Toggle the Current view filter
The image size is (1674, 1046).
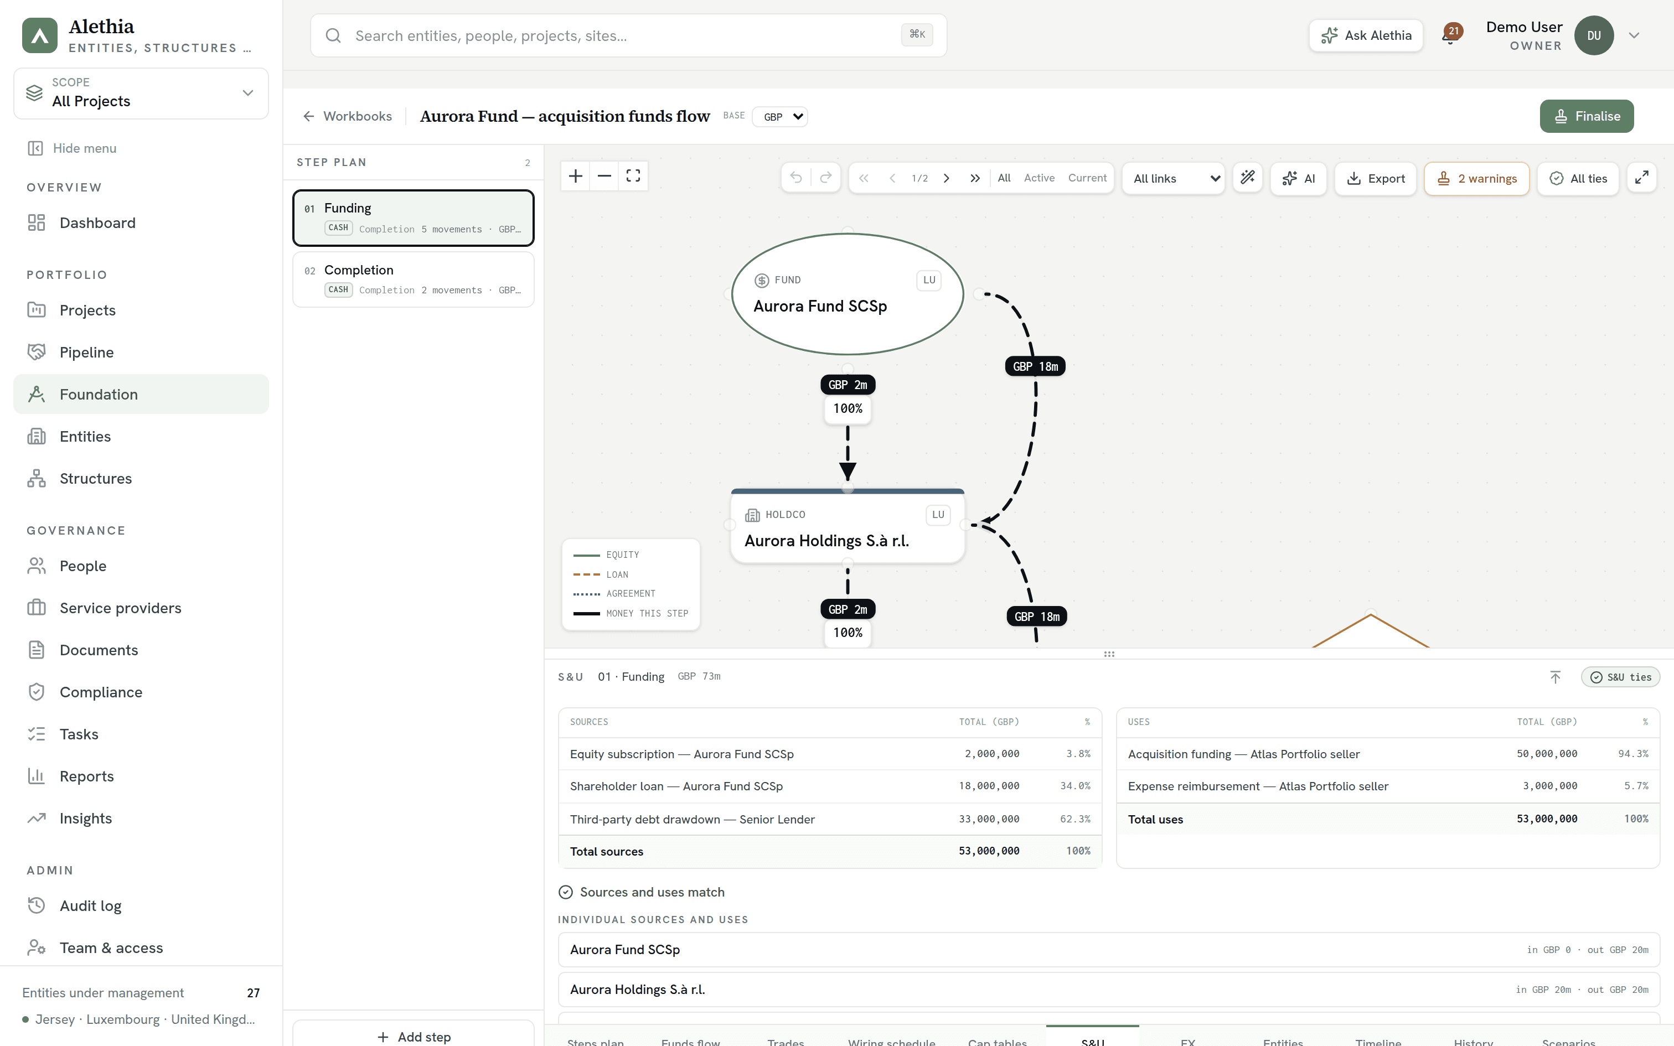[1087, 178]
